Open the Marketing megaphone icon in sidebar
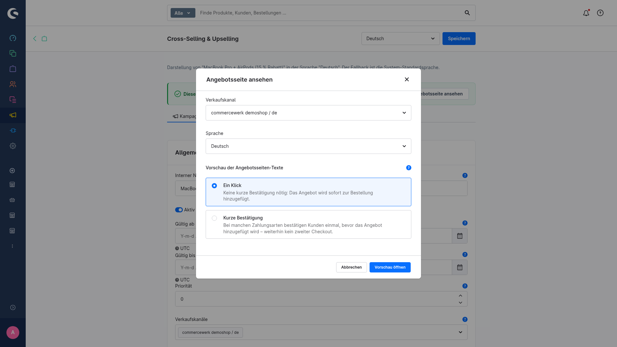617x347 pixels. (13, 115)
